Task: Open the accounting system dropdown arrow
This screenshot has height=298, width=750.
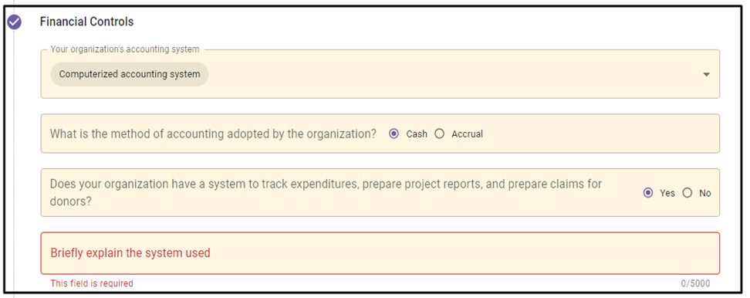Action: pyautogui.click(x=707, y=75)
